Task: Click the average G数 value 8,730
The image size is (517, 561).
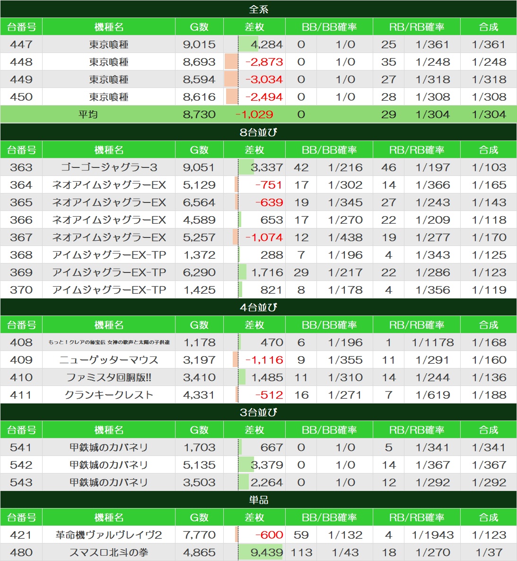Action: (199, 114)
